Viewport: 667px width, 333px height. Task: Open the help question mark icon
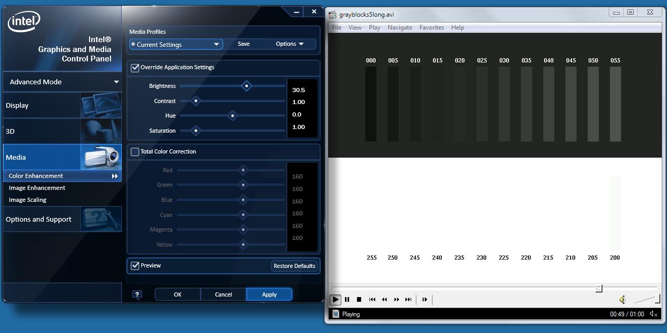(137, 294)
